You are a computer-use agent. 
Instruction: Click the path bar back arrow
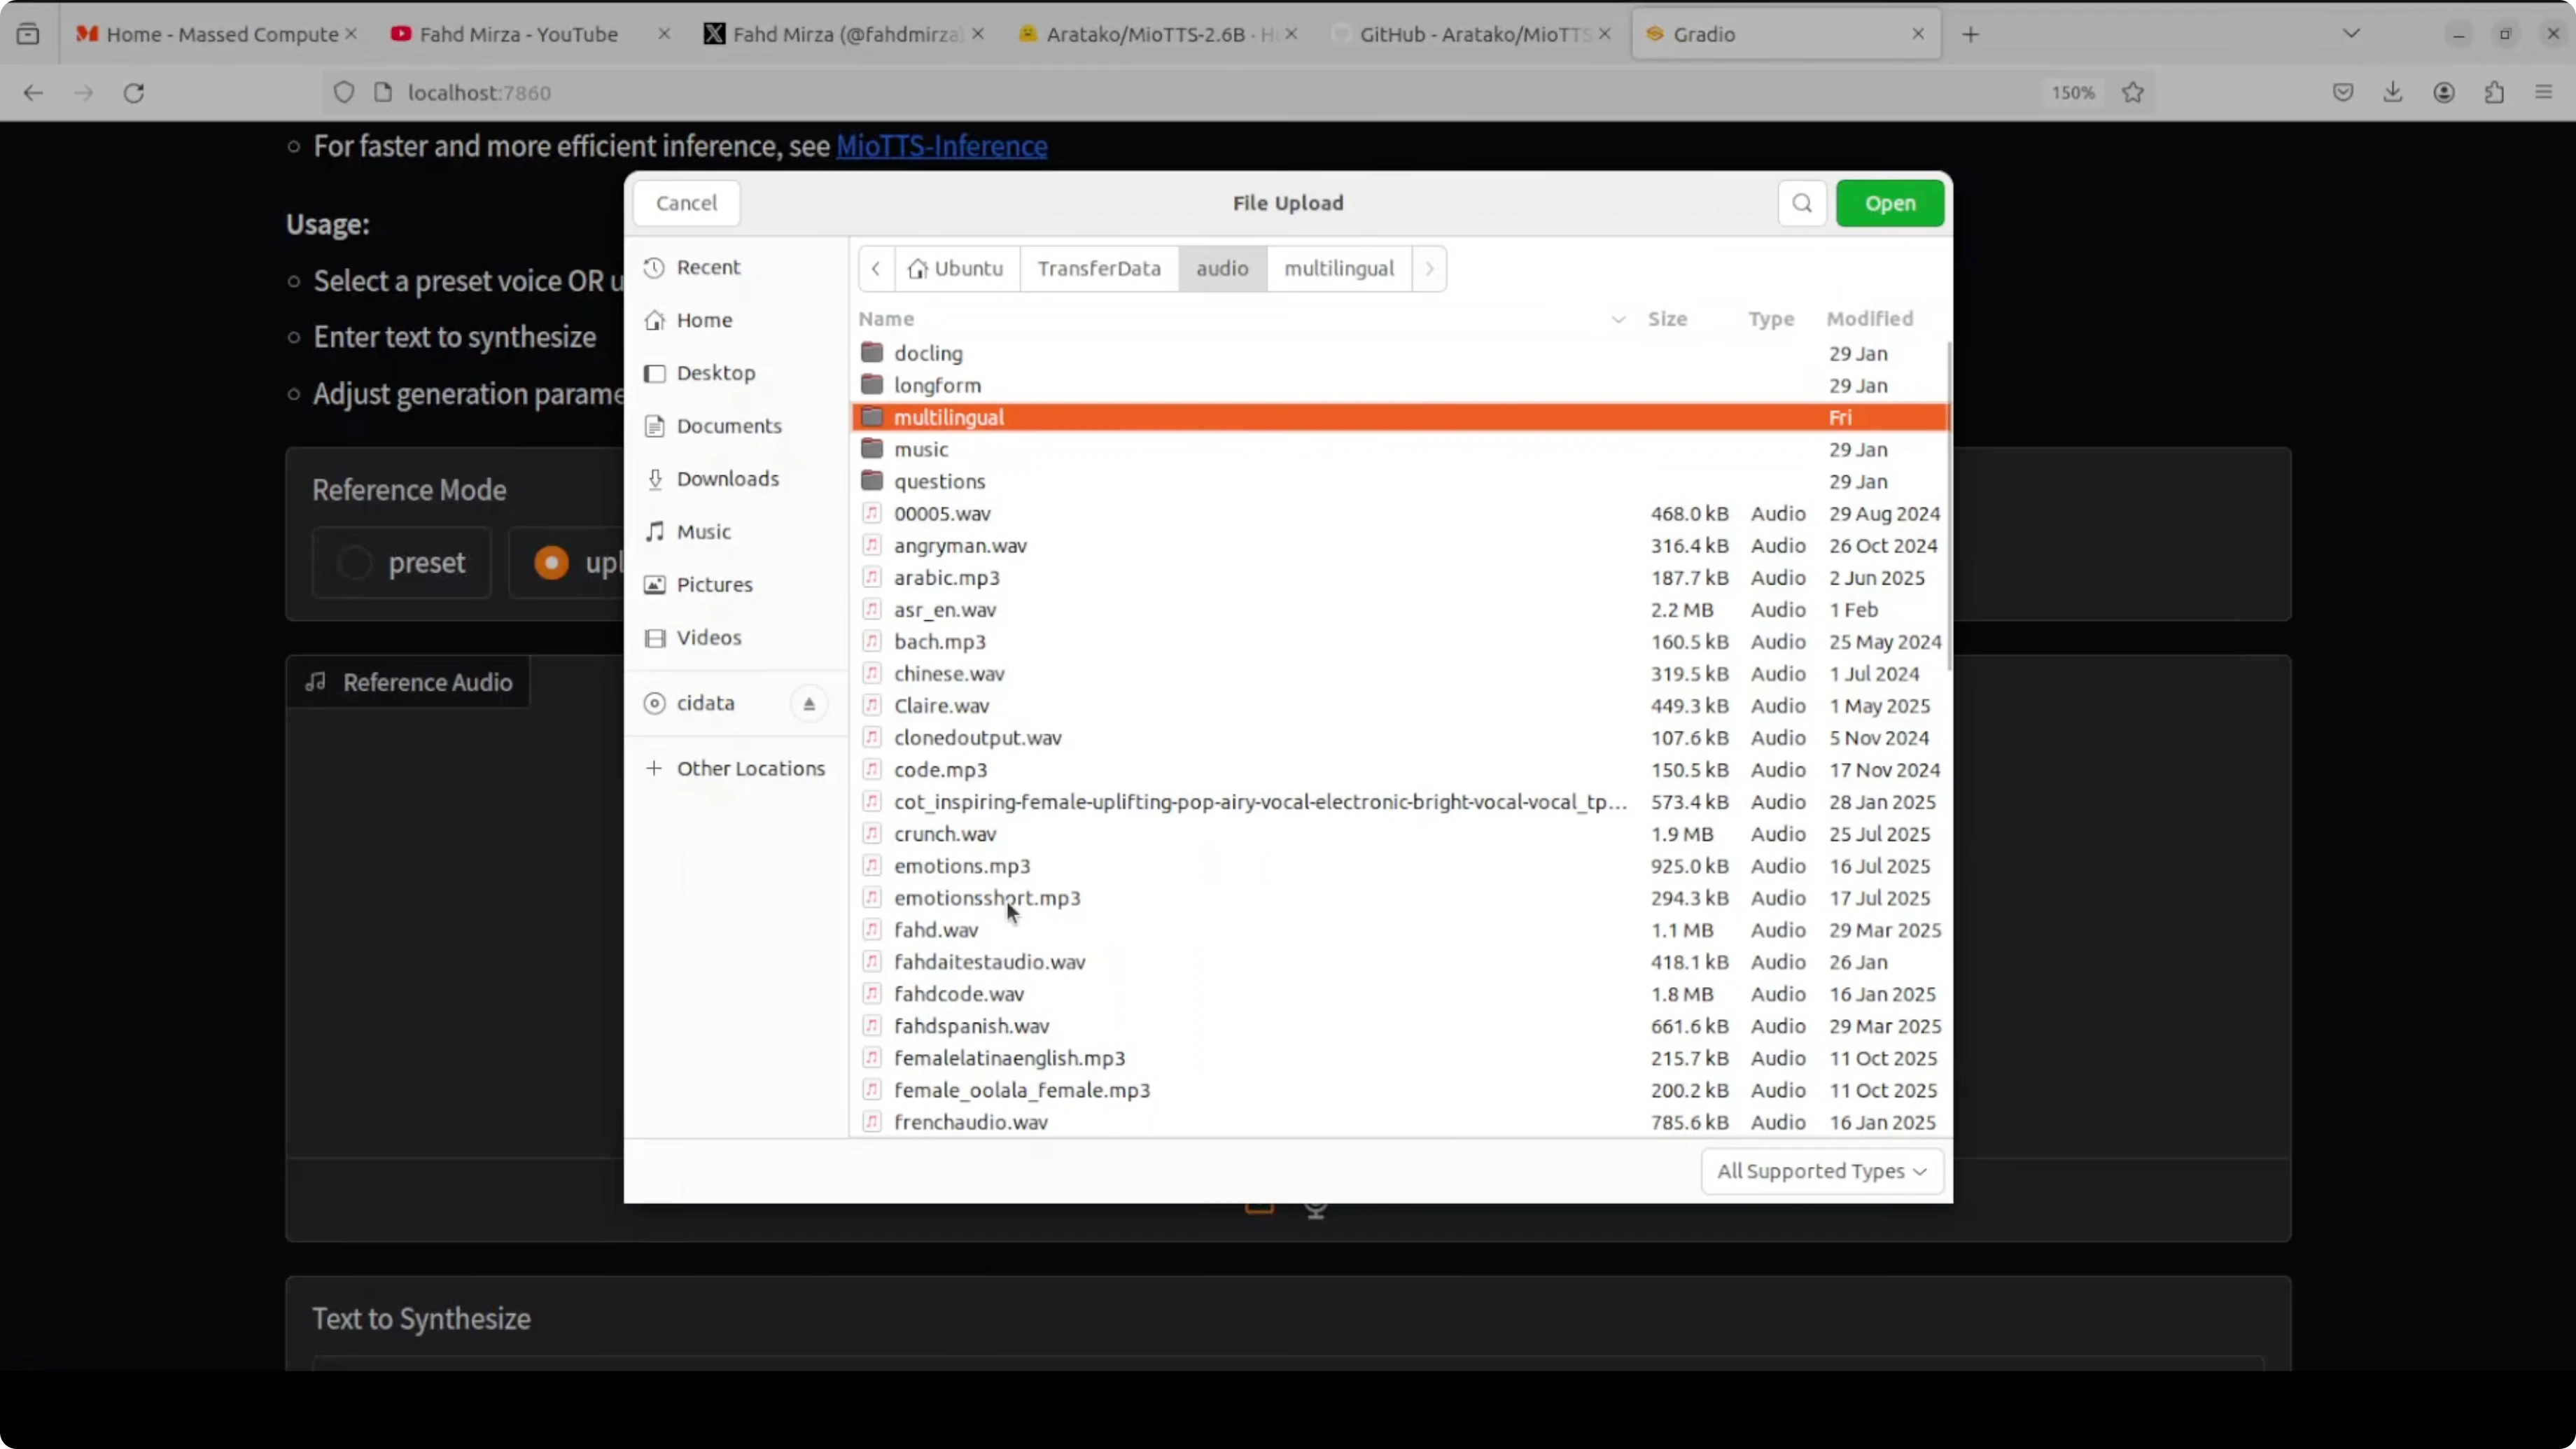click(x=876, y=269)
